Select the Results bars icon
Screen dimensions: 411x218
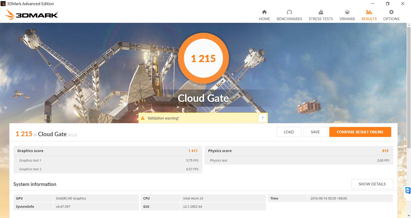(369, 12)
